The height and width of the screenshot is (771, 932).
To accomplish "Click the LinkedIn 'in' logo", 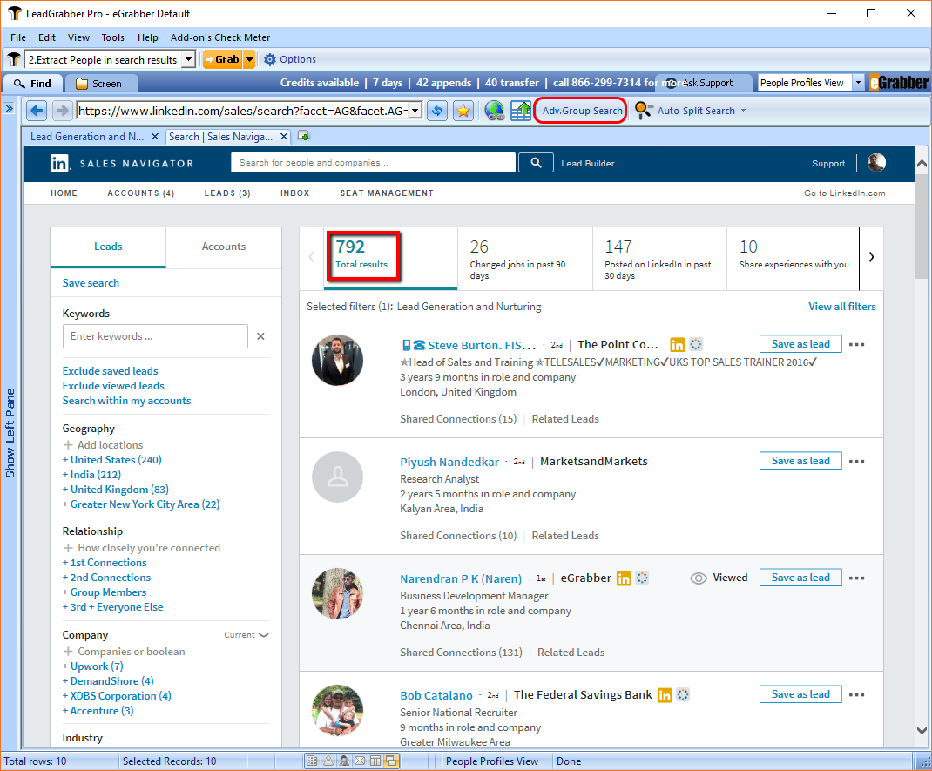I will pyautogui.click(x=60, y=163).
